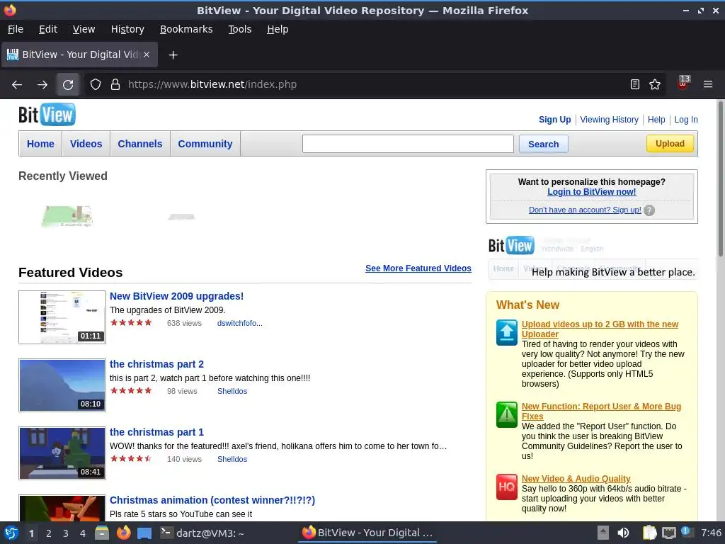The height and width of the screenshot is (544, 725).
Task: Bookmark this page with the star icon
Action: coord(655,84)
